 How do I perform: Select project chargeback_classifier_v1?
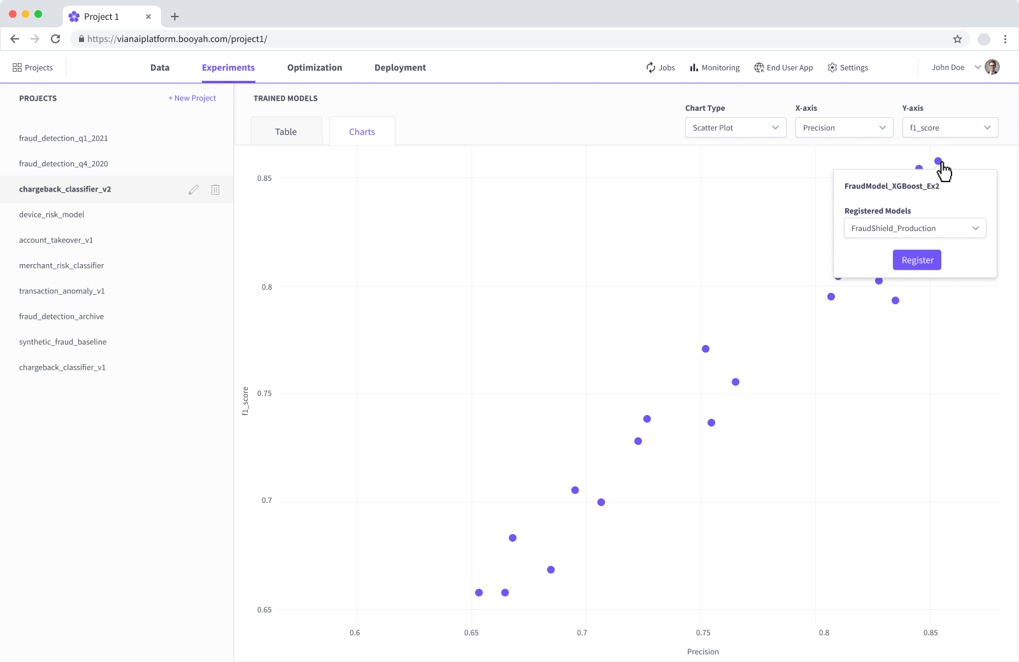pos(62,367)
